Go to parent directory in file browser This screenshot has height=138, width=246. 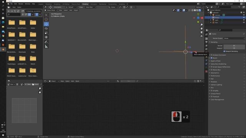click(15, 11)
